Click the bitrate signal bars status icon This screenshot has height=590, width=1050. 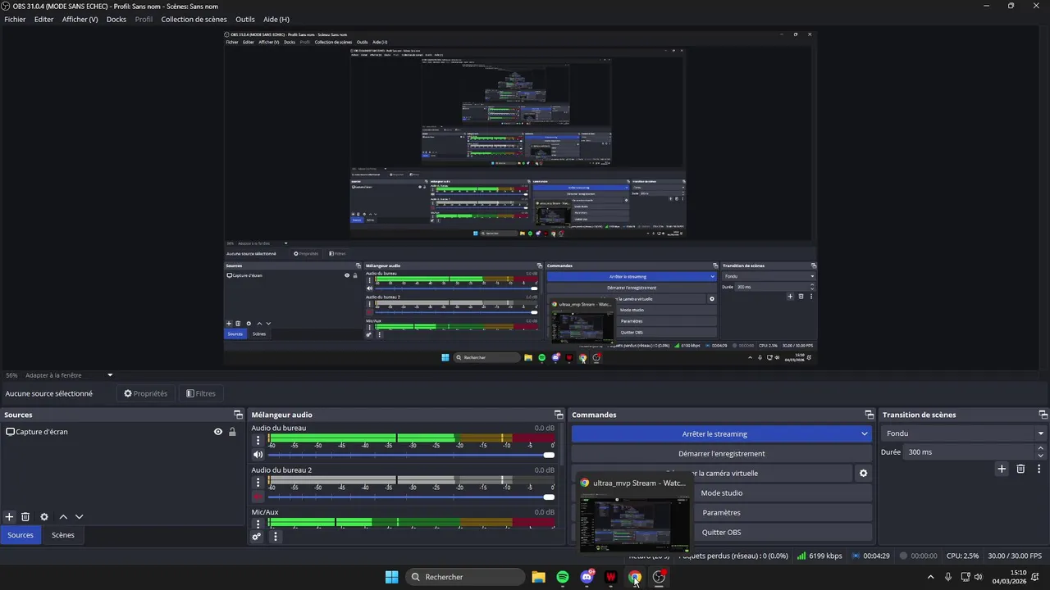tap(801, 556)
